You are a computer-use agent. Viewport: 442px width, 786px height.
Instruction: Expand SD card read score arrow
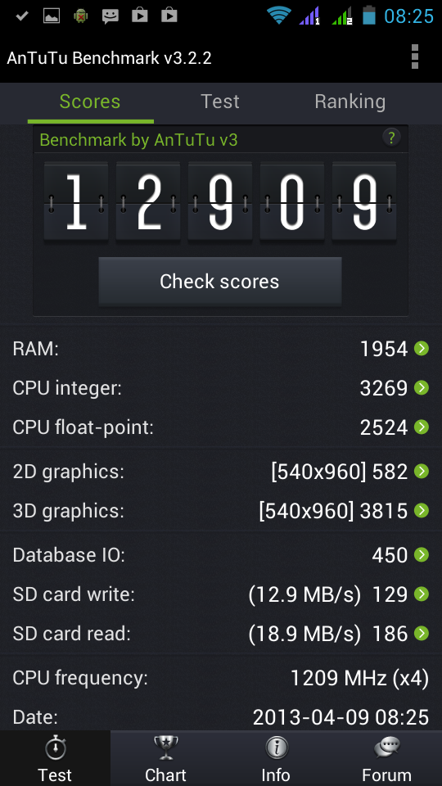[422, 634]
